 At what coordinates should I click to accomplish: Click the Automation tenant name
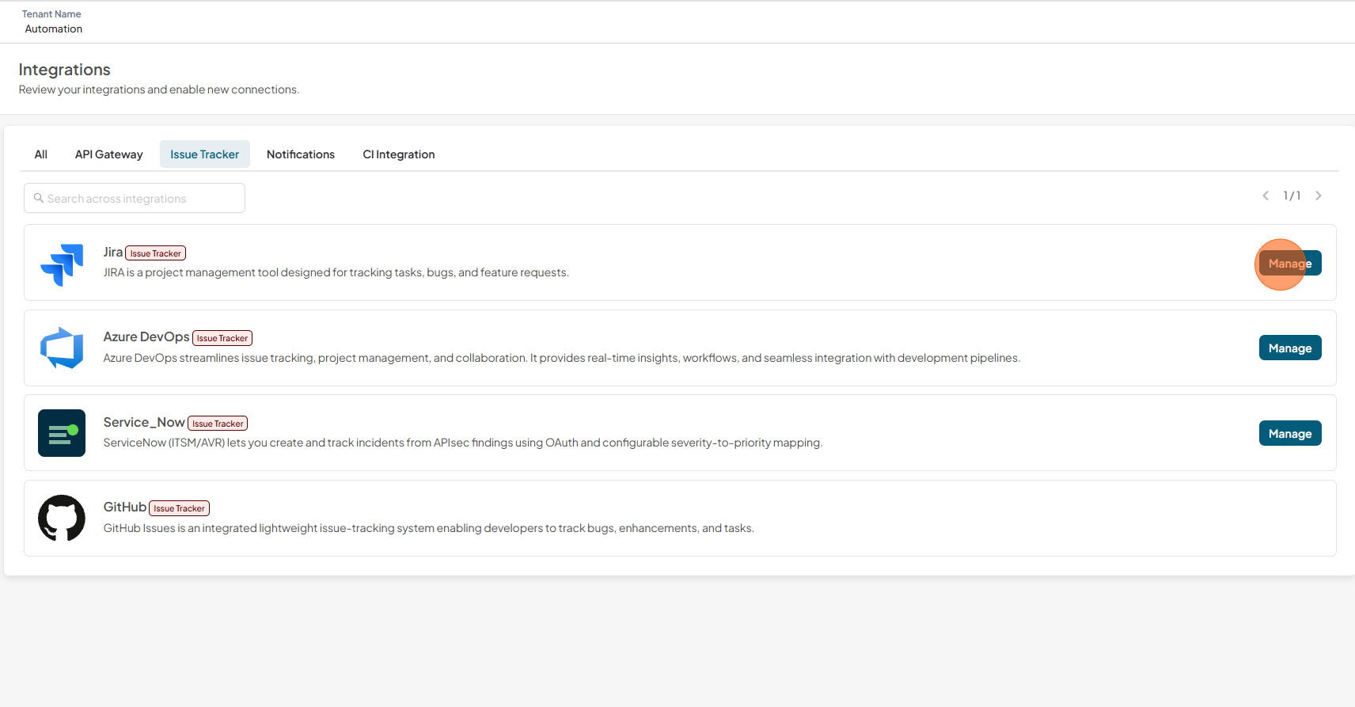(54, 29)
